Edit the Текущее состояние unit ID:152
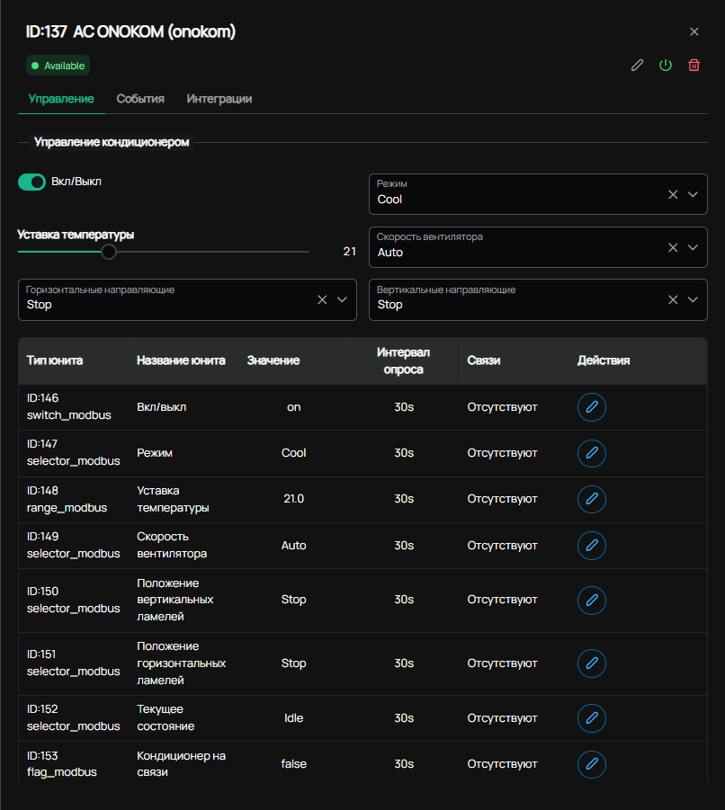The height and width of the screenshot is (810, 725). coord(592,718)
